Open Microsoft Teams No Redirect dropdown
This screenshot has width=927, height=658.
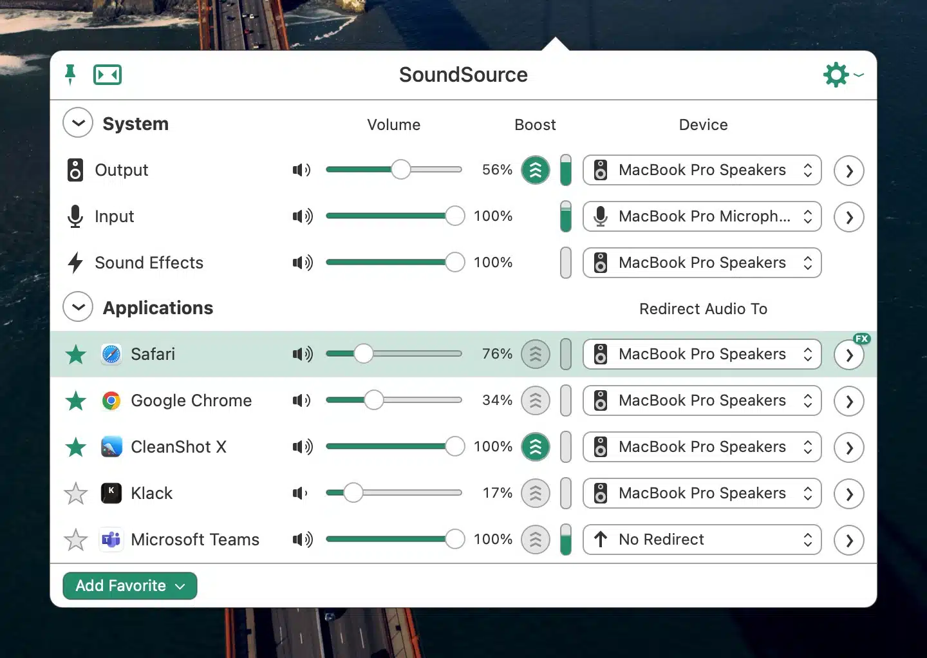702,540
